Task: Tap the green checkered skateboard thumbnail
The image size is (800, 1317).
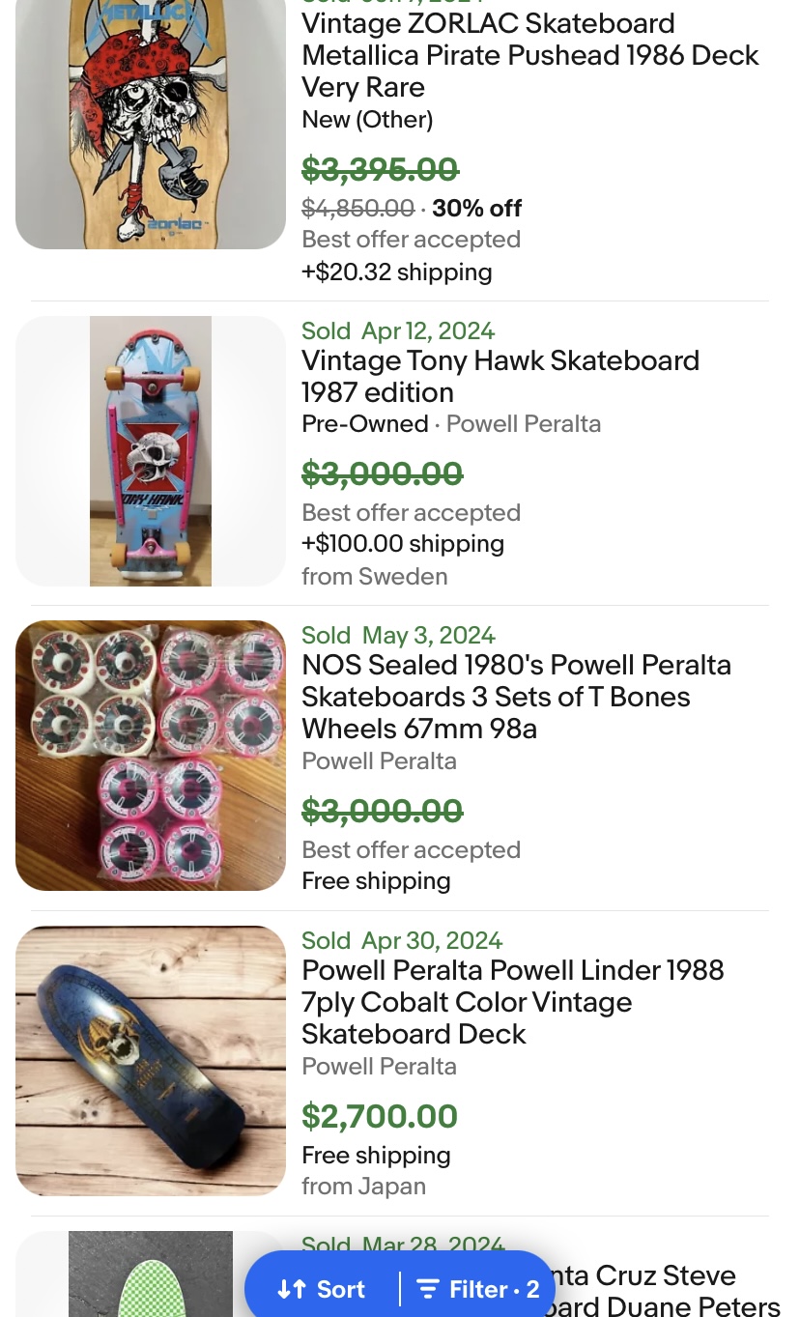Action: click(x=151, y=1275)
